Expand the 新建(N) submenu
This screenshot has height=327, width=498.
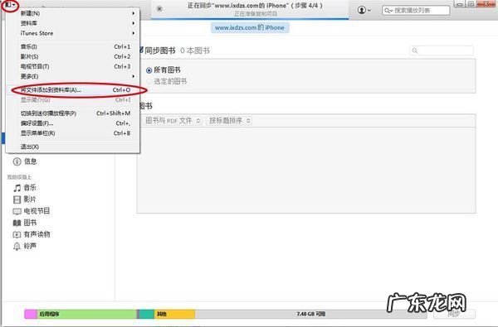[73, 13]
